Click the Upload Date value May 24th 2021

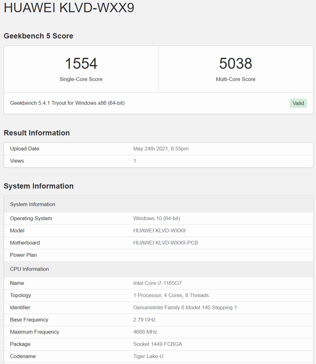click(x=161, y=149)
